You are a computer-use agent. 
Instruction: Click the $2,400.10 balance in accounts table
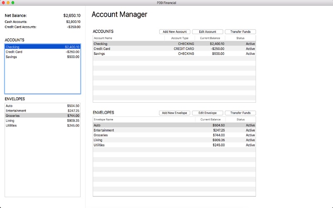click(x=217, y=44)
